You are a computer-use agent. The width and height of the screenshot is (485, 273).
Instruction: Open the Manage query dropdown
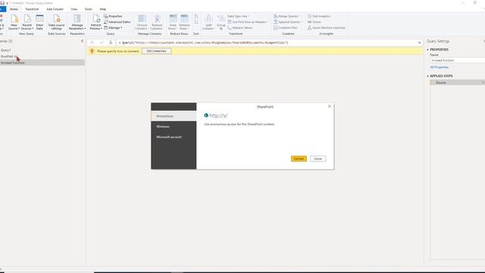click(x=113, y=28)
